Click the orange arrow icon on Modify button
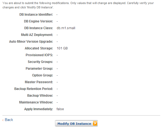Image resolution: width=161 pixels, height=128 pixels. 95,123
